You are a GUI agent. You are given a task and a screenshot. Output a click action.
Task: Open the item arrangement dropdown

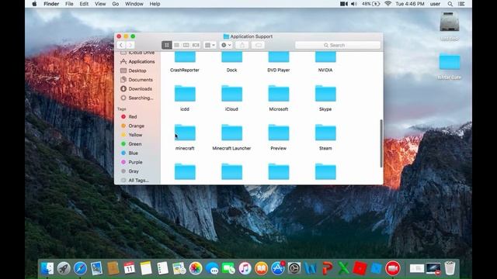210,45
